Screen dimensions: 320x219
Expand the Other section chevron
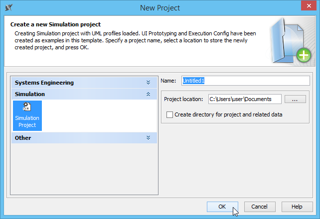148,138
